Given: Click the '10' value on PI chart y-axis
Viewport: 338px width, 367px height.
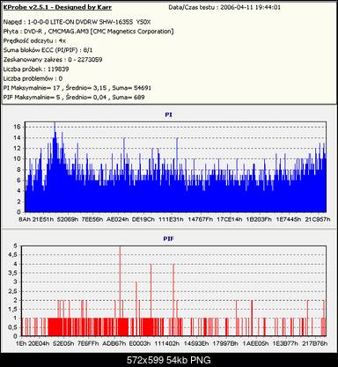Looking at the screenshot, I should (18, 158).
